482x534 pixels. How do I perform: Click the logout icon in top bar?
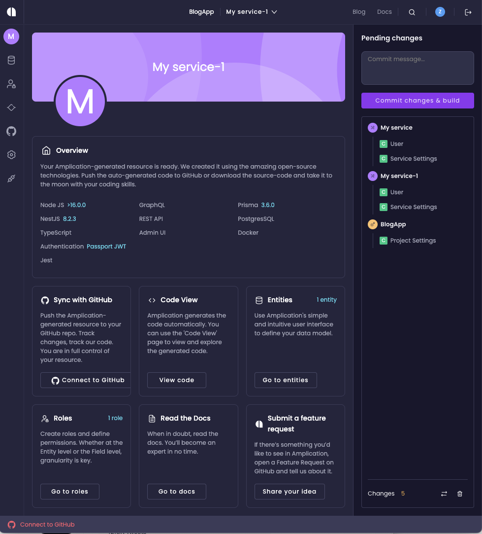pyautogui.click(x=468, y=12)
